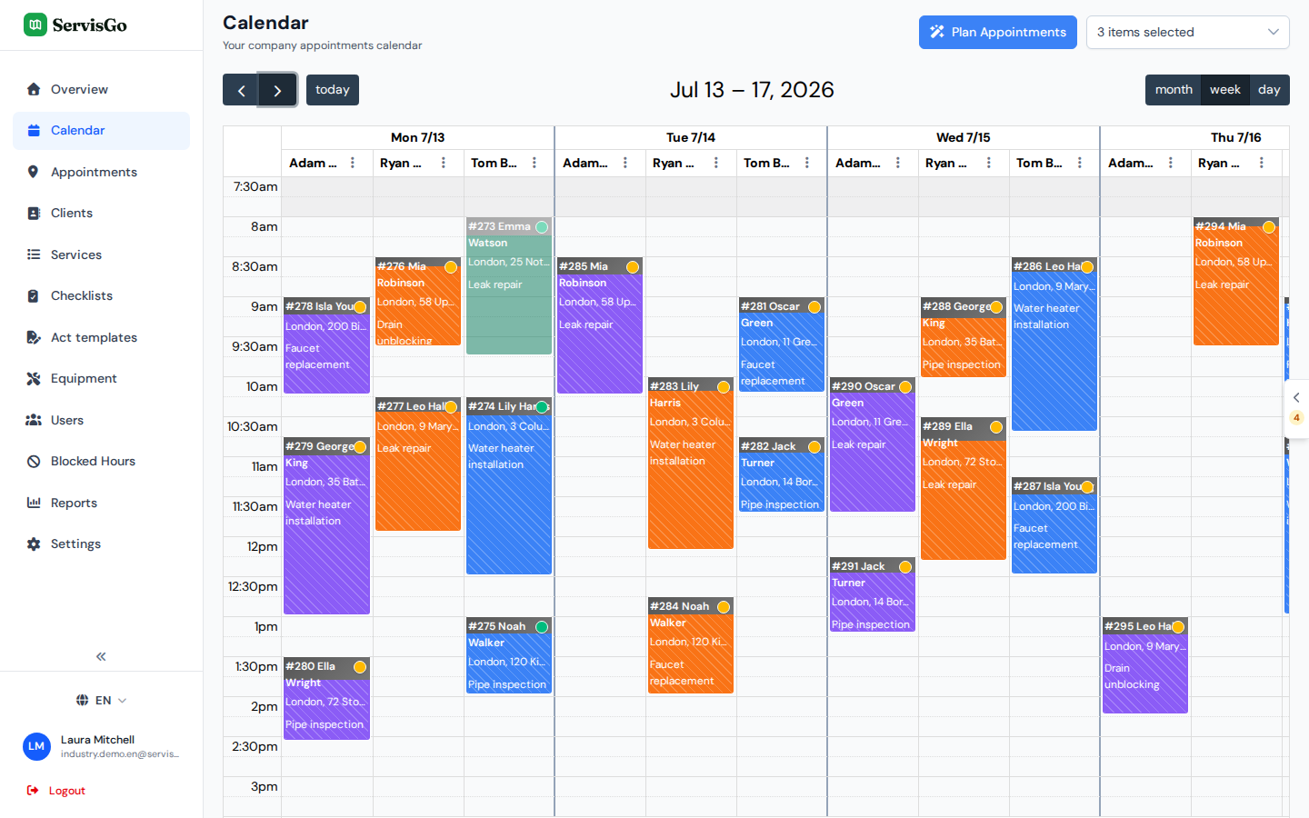The height and width of the screenshot is (818, 1309).
Task: Click the Act templates icon
Action: point(34,337)
